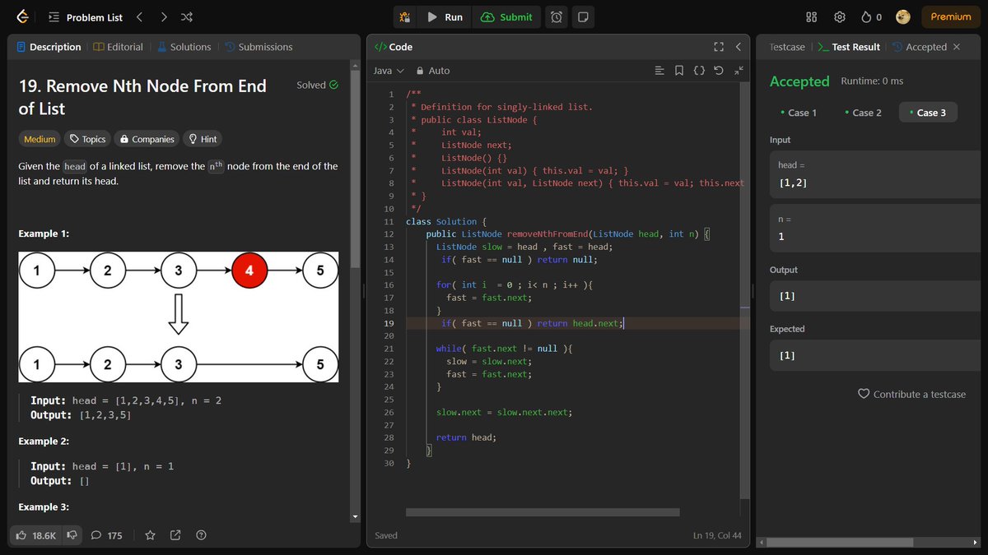Viewport: 988px width, 555px height.
Task: Open the notes sticky-note icon
Action: [582, 16]
